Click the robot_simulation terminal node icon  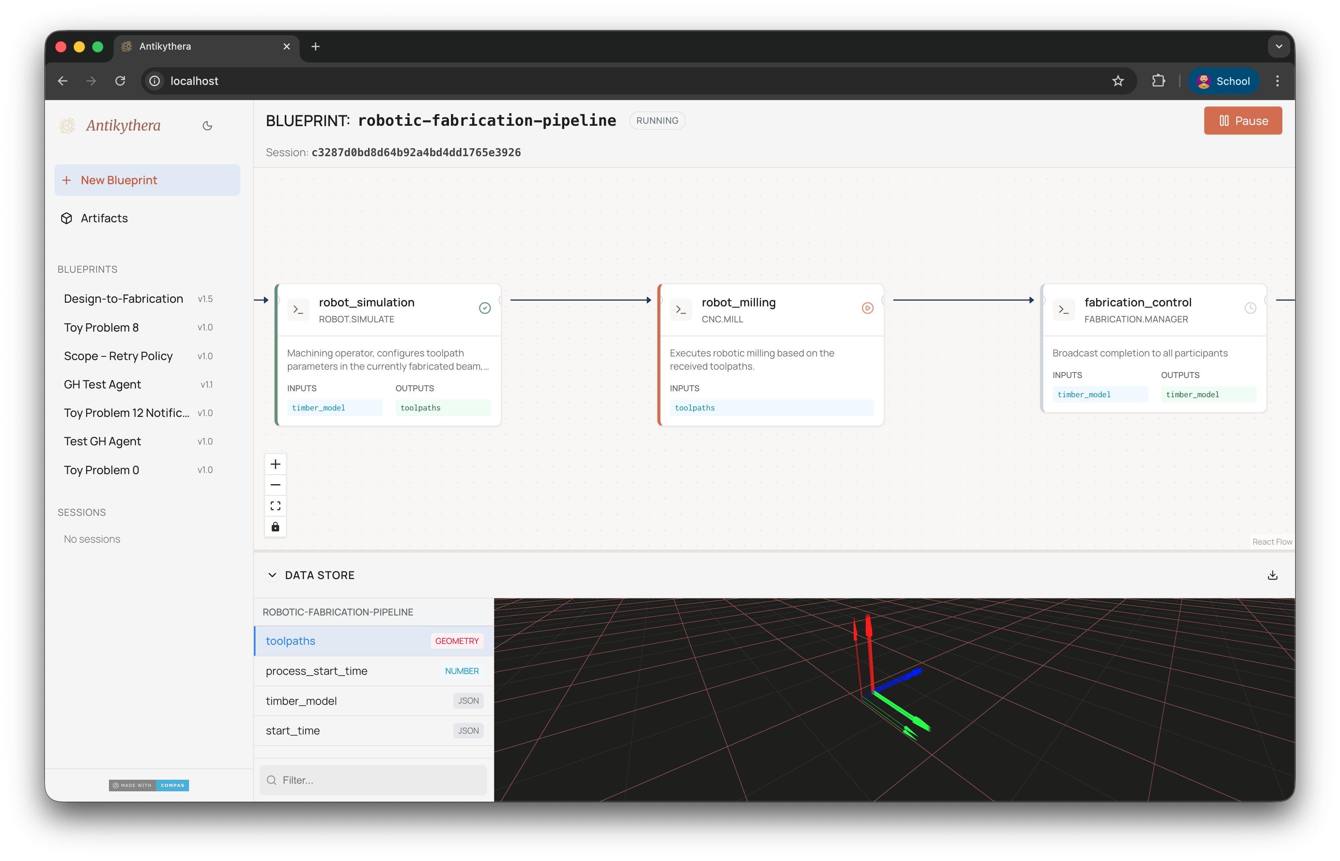[298, 309]
